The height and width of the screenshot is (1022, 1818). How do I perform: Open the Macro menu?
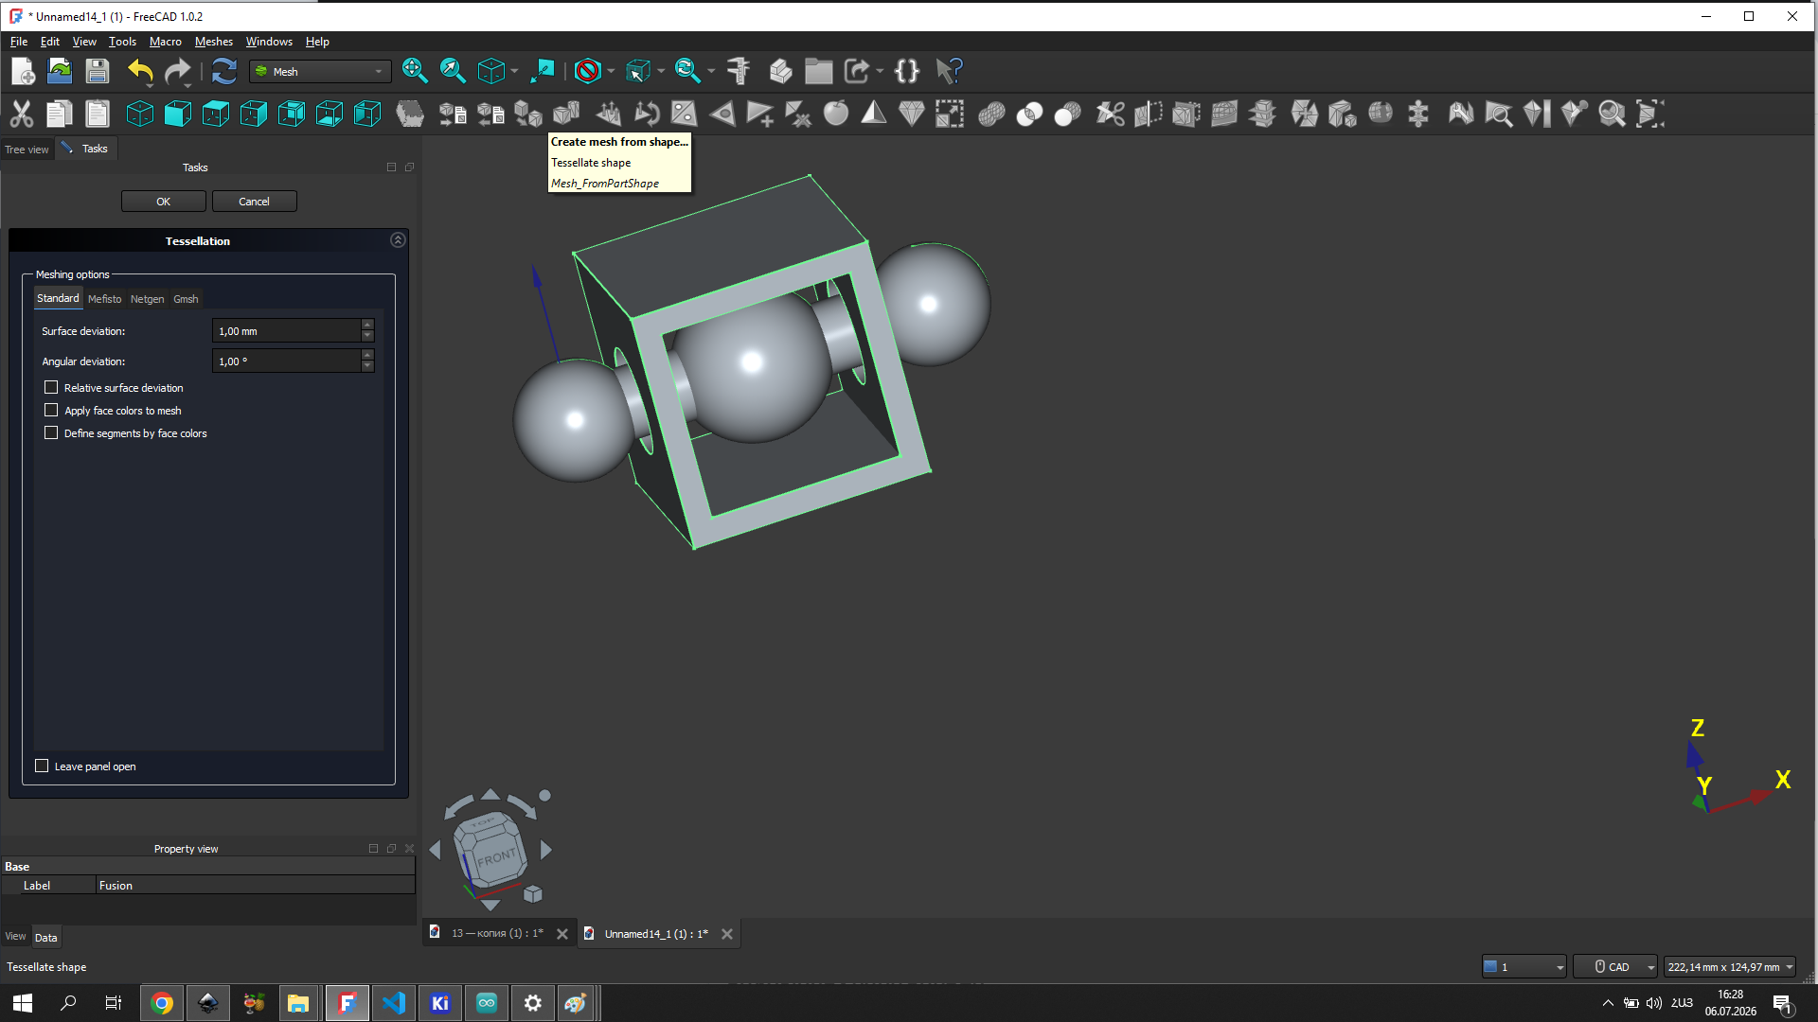tap(165, 42)
